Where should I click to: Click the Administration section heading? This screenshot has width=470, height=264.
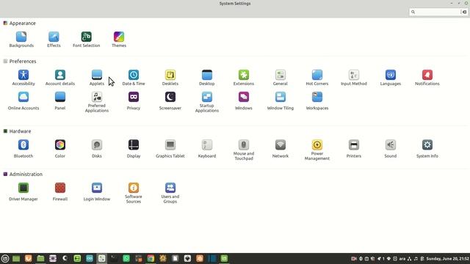click(26, 174)
